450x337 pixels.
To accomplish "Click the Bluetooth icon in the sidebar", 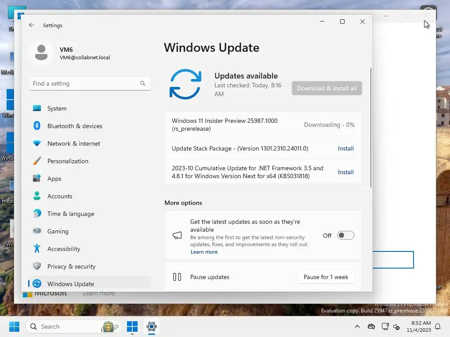I will [x=37, y=126].
